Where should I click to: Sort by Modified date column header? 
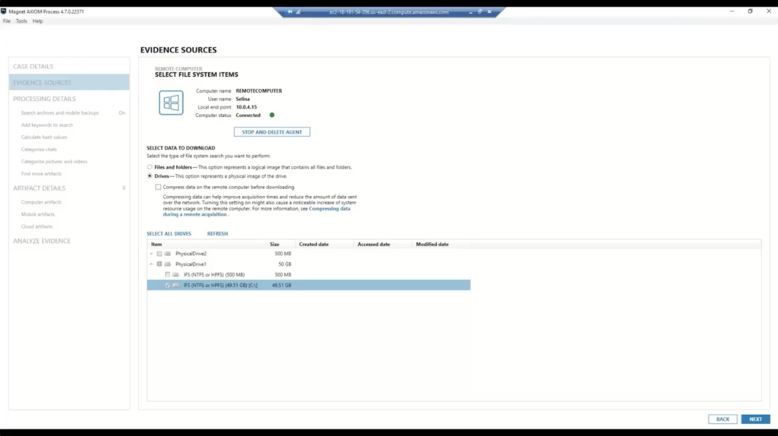coord(432,245)
